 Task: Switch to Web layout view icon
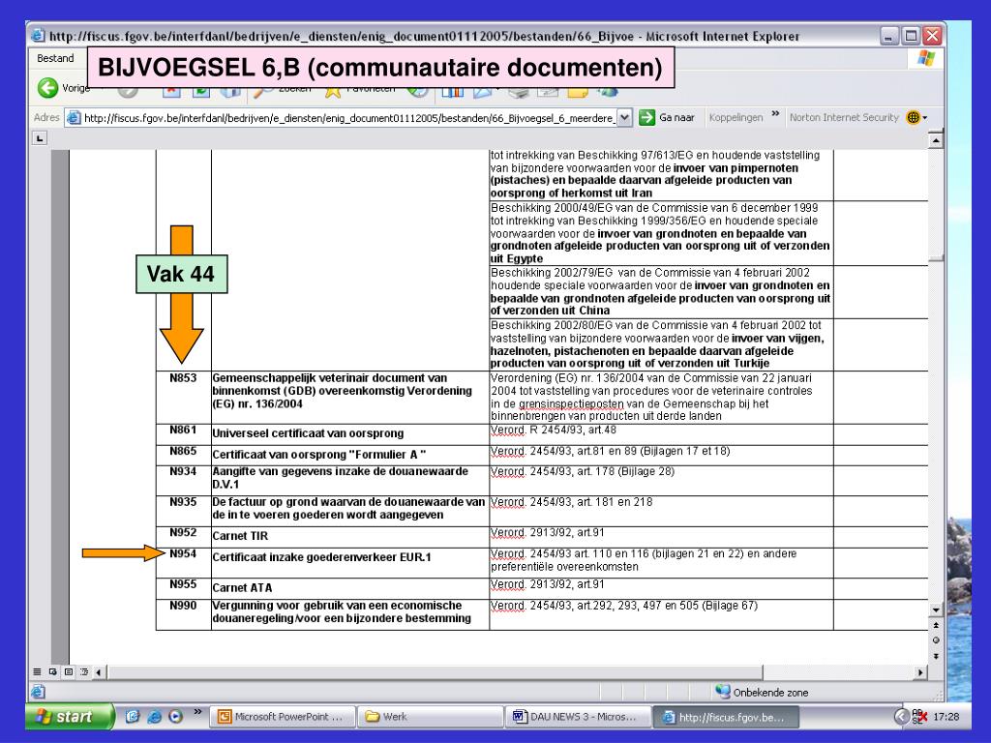click(x=52, y=671)
